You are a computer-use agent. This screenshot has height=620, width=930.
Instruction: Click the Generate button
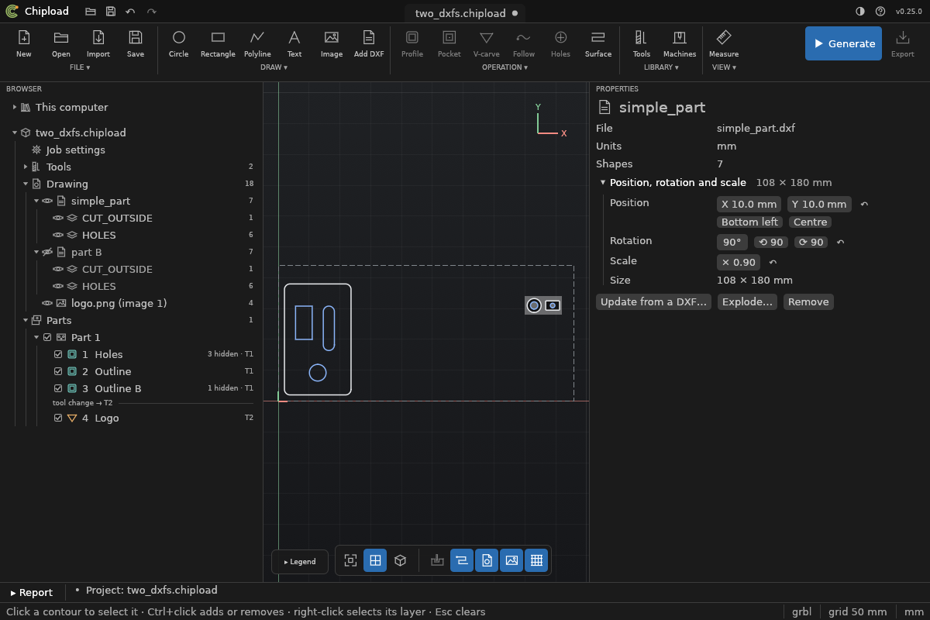coord(843,43)
